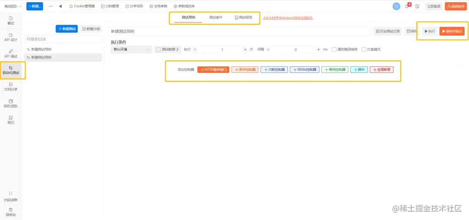Open the 半小时学会Apipost自动化测试 link
Viewport: 469px width, 220px height.
[288, 18]
